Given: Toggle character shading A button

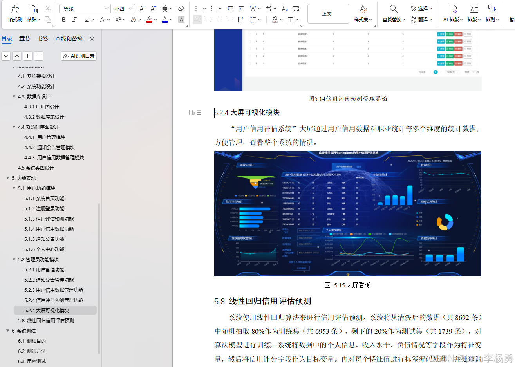Looking at the screenshot, I should (181, 20).
